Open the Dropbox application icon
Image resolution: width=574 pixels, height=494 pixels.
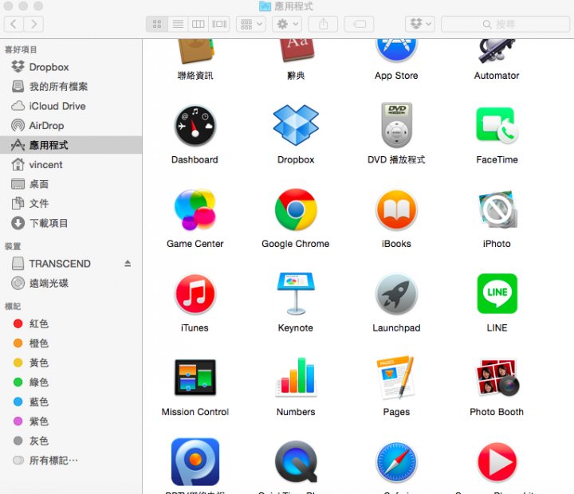296,125
